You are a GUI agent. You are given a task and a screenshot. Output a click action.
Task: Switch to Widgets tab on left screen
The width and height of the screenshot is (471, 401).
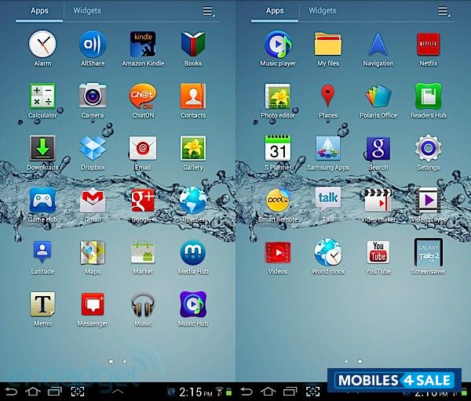87,11
